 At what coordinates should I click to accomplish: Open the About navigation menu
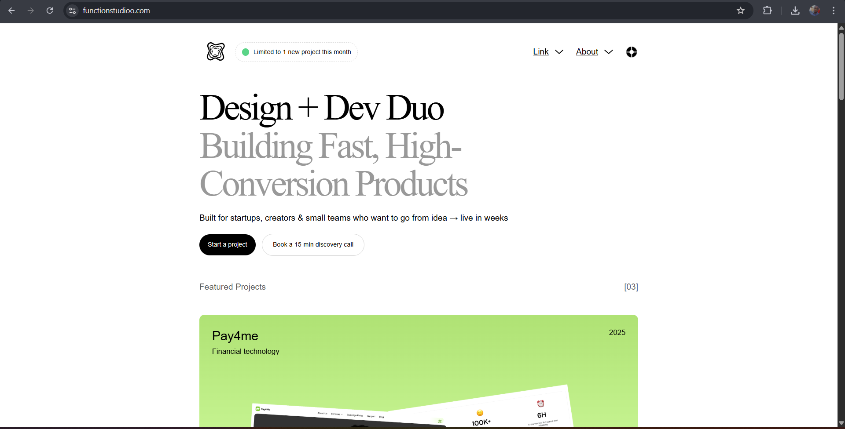click(x=587, y=52)
